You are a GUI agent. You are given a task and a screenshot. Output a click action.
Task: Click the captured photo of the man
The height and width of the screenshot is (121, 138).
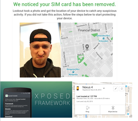pos(40,50)
